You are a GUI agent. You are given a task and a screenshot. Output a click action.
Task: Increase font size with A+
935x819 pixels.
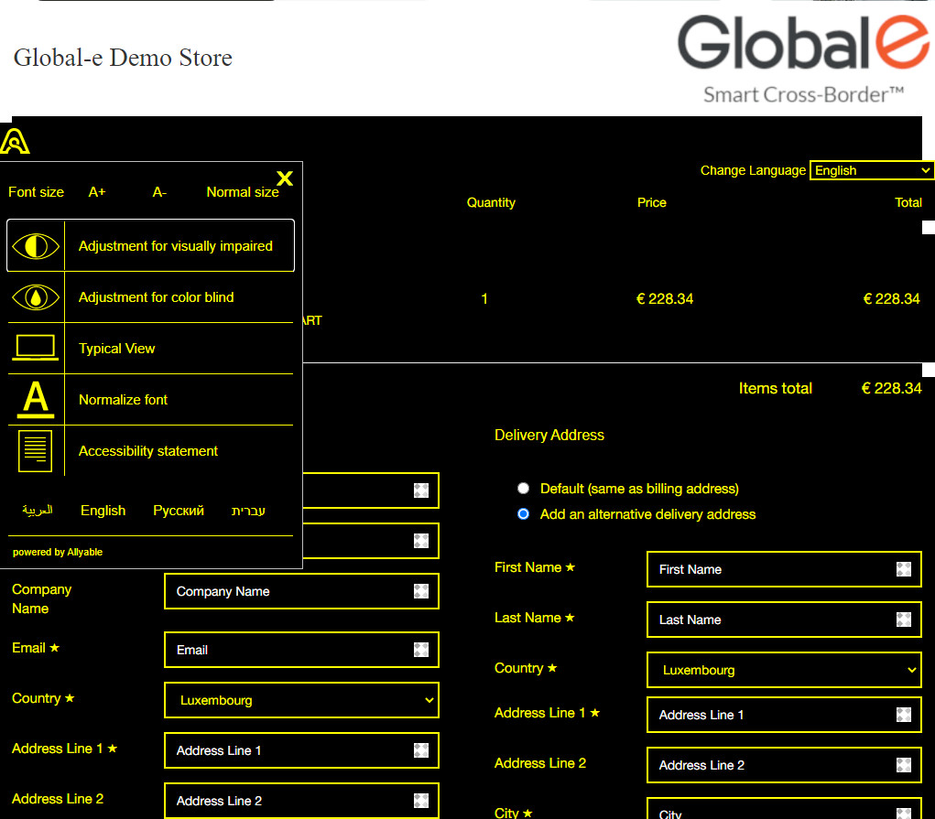point(97,192)
